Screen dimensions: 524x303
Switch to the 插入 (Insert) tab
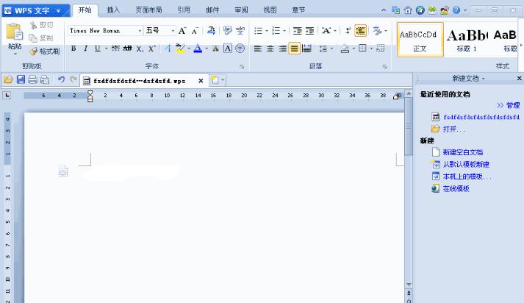click(113, 10)
